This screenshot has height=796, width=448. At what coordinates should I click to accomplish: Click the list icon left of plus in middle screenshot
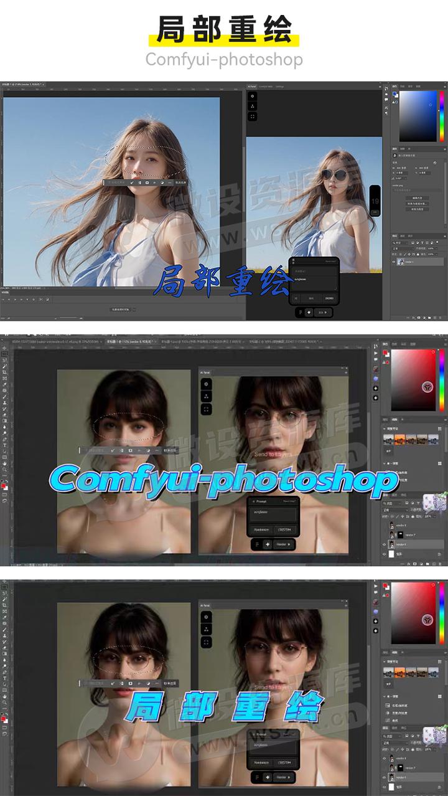[x=256, y=544]
